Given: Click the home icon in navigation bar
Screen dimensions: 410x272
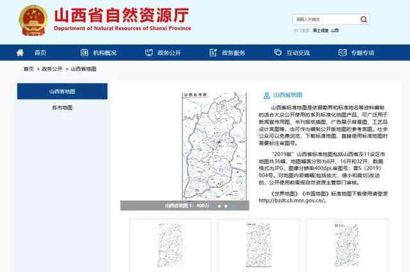Looking at the screenshot, I should tap(20, 53).
